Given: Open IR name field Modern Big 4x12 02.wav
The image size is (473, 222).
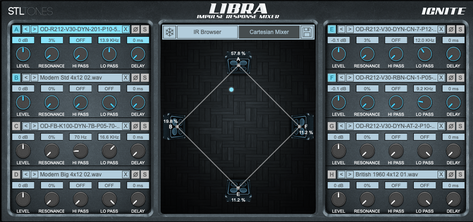Looking at the screenshot, I should pos(80,175).
